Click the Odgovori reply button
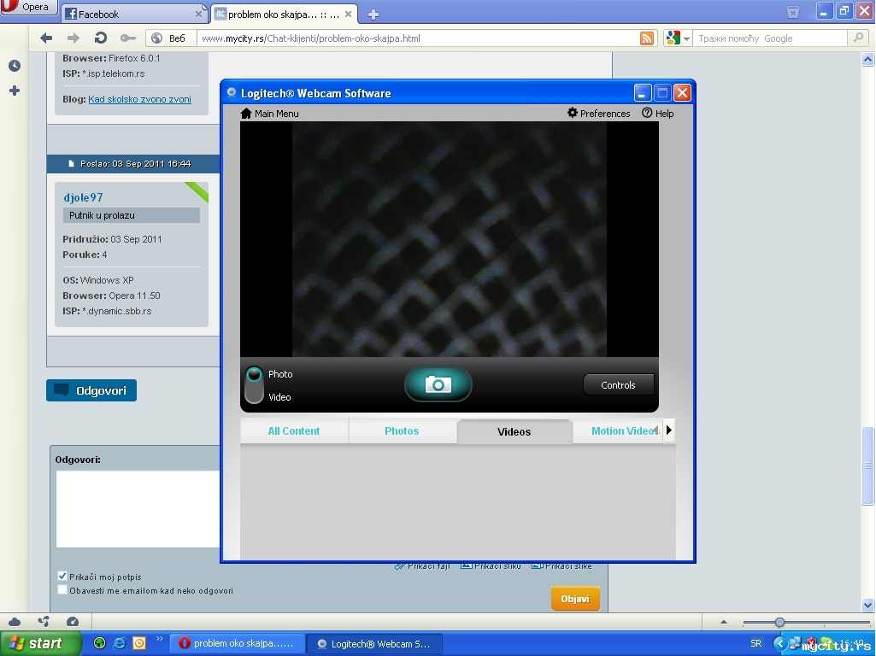 pyautogui.click(x=91, y=390)
